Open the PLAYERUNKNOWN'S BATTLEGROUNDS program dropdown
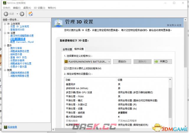Viewport: 189px width, 133px height. click(87, 61)
